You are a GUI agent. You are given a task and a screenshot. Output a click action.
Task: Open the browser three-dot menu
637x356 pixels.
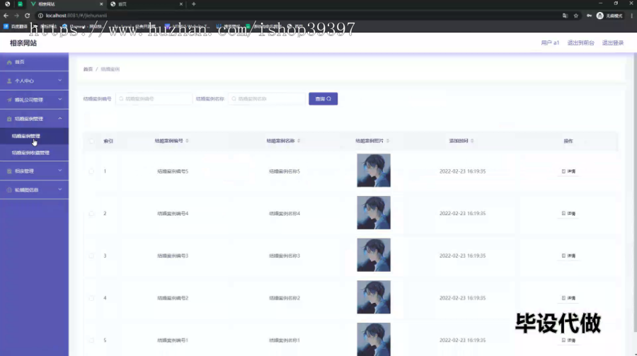632,16
